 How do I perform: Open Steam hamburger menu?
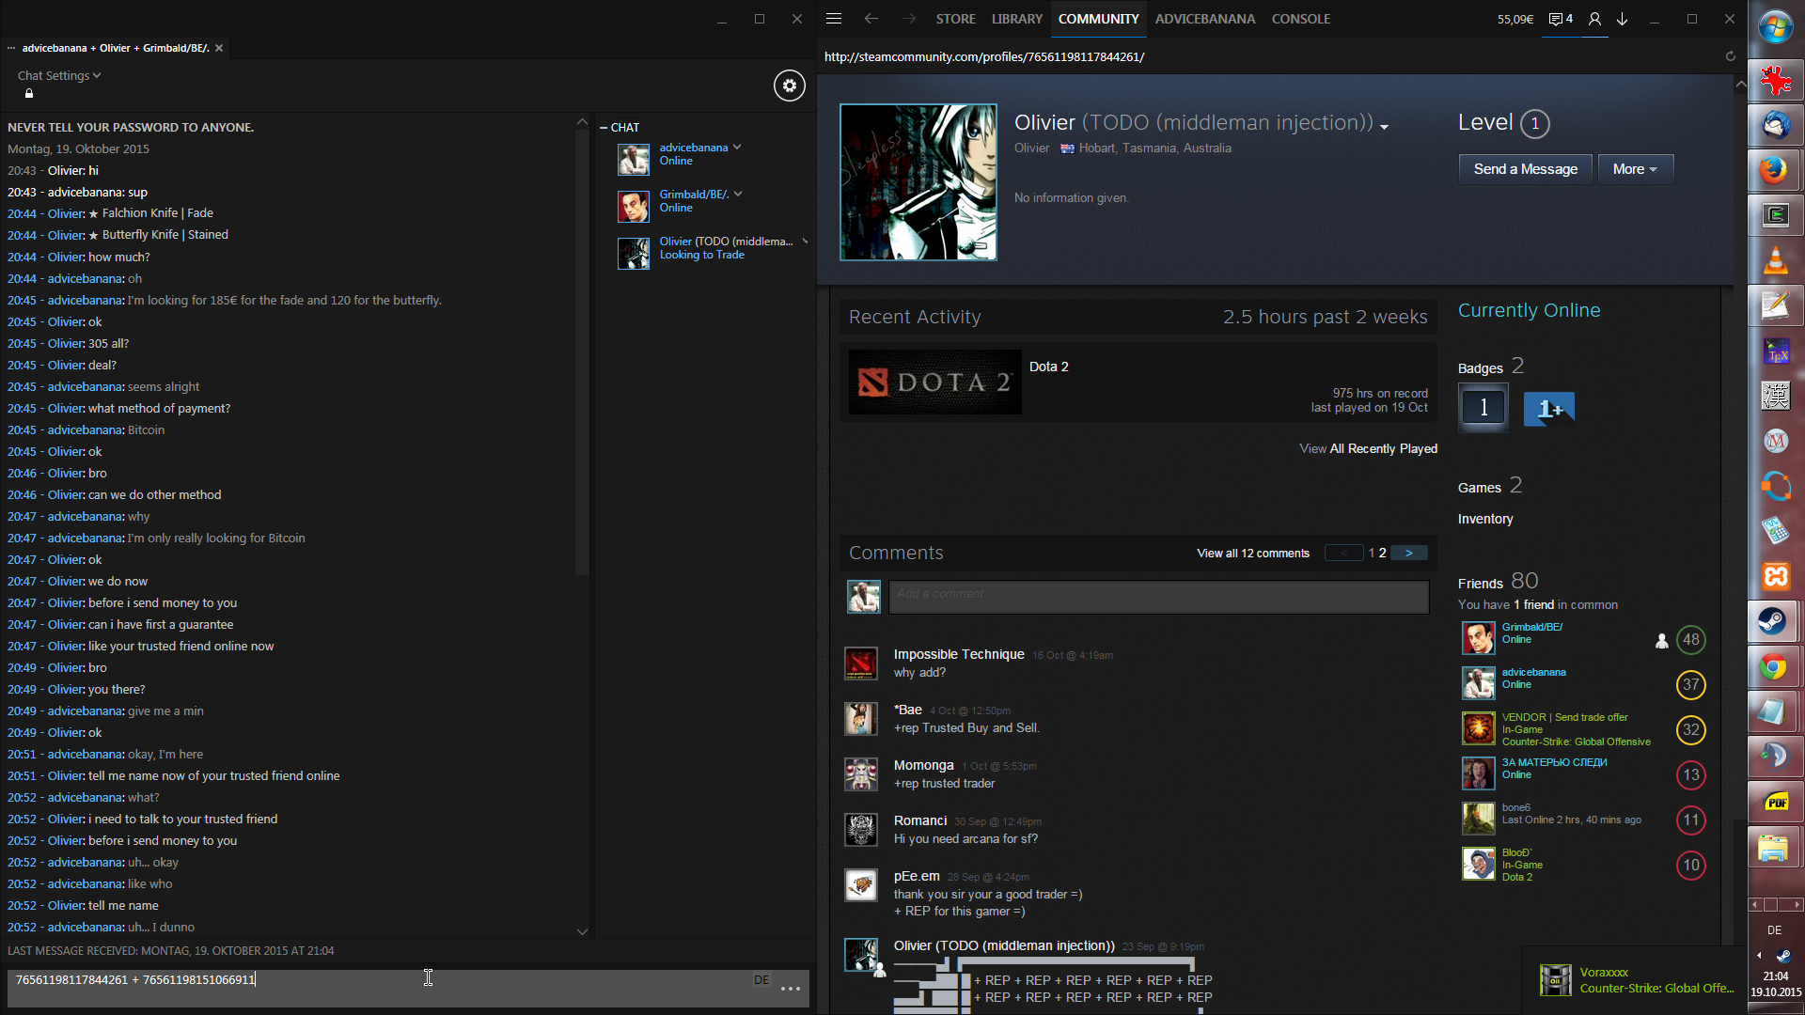pos(833,19)
